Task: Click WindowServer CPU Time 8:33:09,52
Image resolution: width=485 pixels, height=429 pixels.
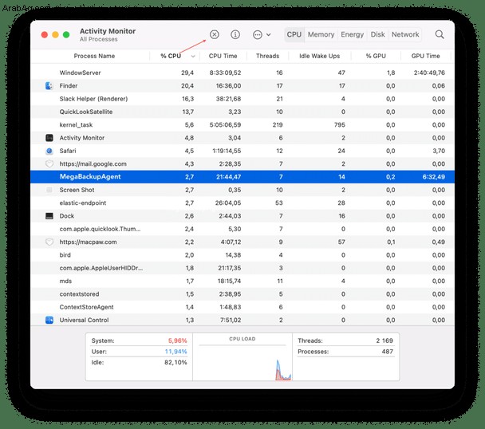Action: click(225, 73)
